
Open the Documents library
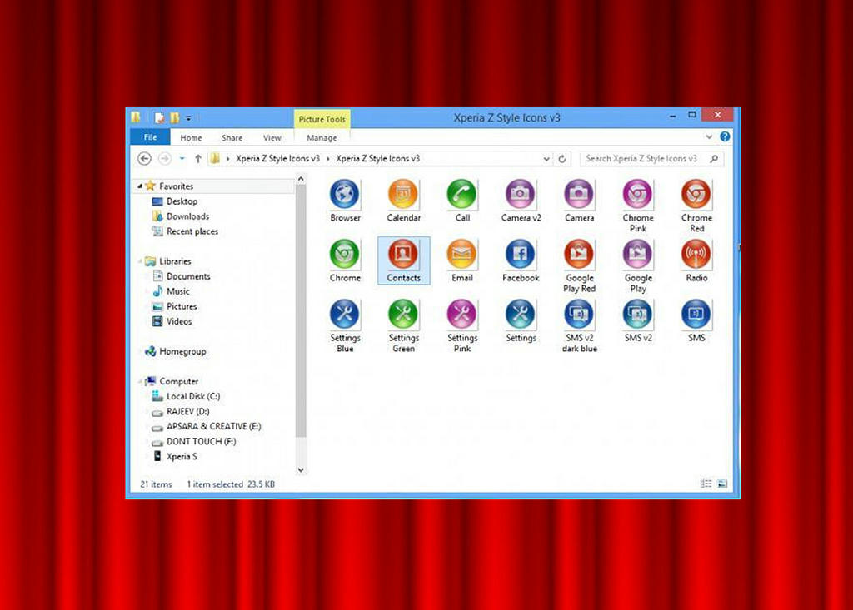(x=188, y=276)
